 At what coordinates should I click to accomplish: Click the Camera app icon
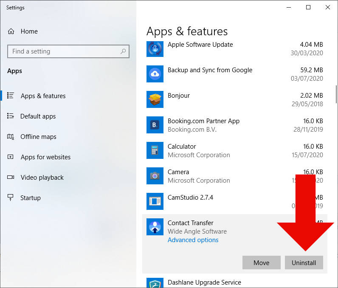[x=155, y=176]
